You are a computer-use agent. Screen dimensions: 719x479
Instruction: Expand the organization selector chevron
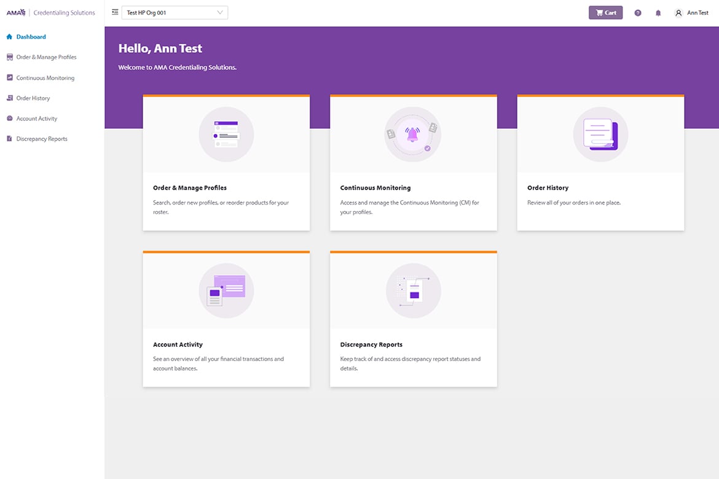(x=219, y=12)
